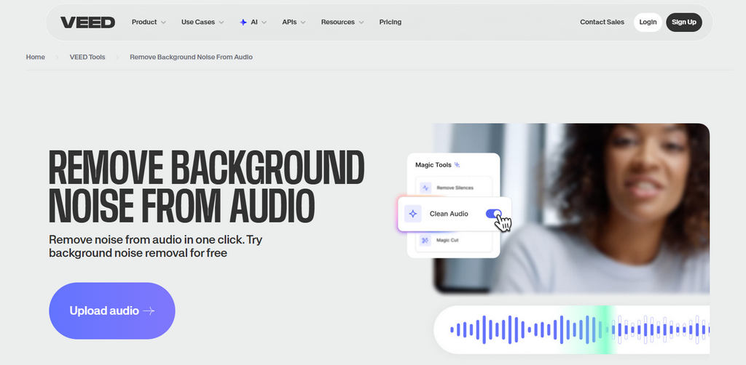Click the Upload audio button
Image resolution: width=746 pixels, height=365 pixels.
[111, 311]
